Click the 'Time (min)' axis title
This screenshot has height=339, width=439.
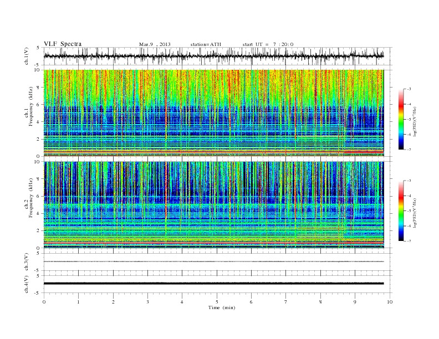(222, 307)
